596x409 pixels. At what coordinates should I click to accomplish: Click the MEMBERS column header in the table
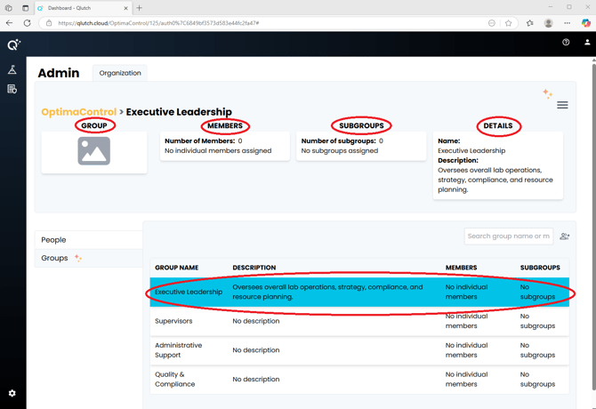pyautogui.click(x=461, y=268)
